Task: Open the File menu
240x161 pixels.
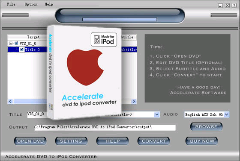Action: tap(11, 4)
